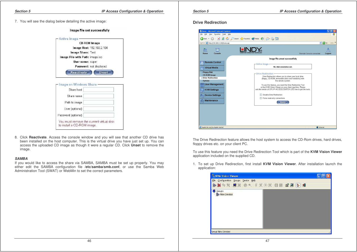Select the Floppy Disk sidebar link
The height and width of the screenshot is (252, 357).
pyautogui.click(x=207, y=72)
